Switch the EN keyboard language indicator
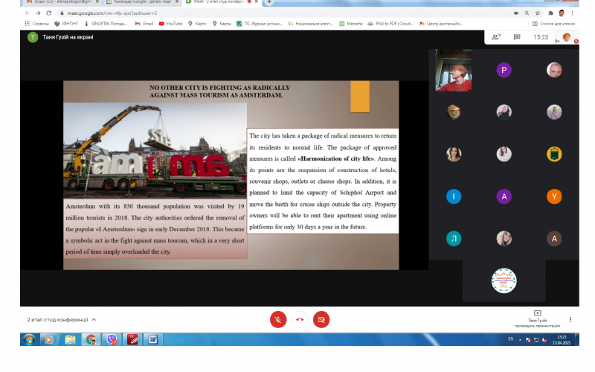Viewport: 595px width, 372px height. click(510, 339)
